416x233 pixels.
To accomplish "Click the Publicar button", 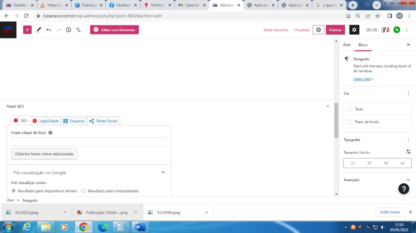I will click(335, 30).
